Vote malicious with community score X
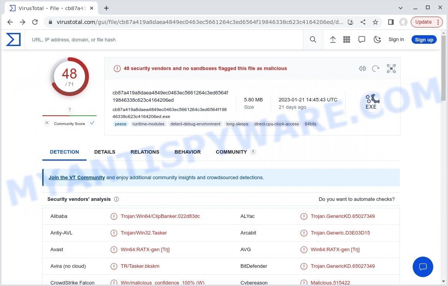The image size is (448, 286). [47, 123]
